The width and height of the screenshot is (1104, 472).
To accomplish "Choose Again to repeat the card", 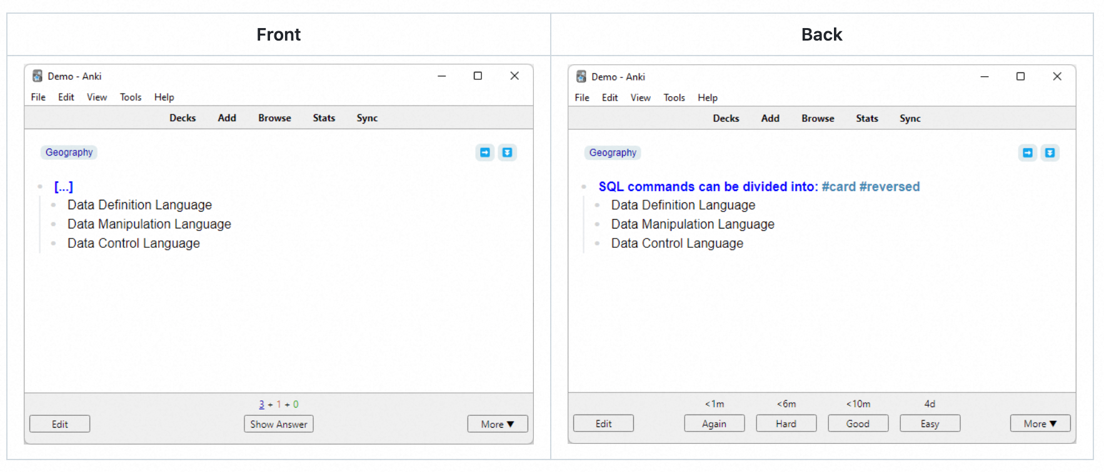I will click(x=714, y=423).
